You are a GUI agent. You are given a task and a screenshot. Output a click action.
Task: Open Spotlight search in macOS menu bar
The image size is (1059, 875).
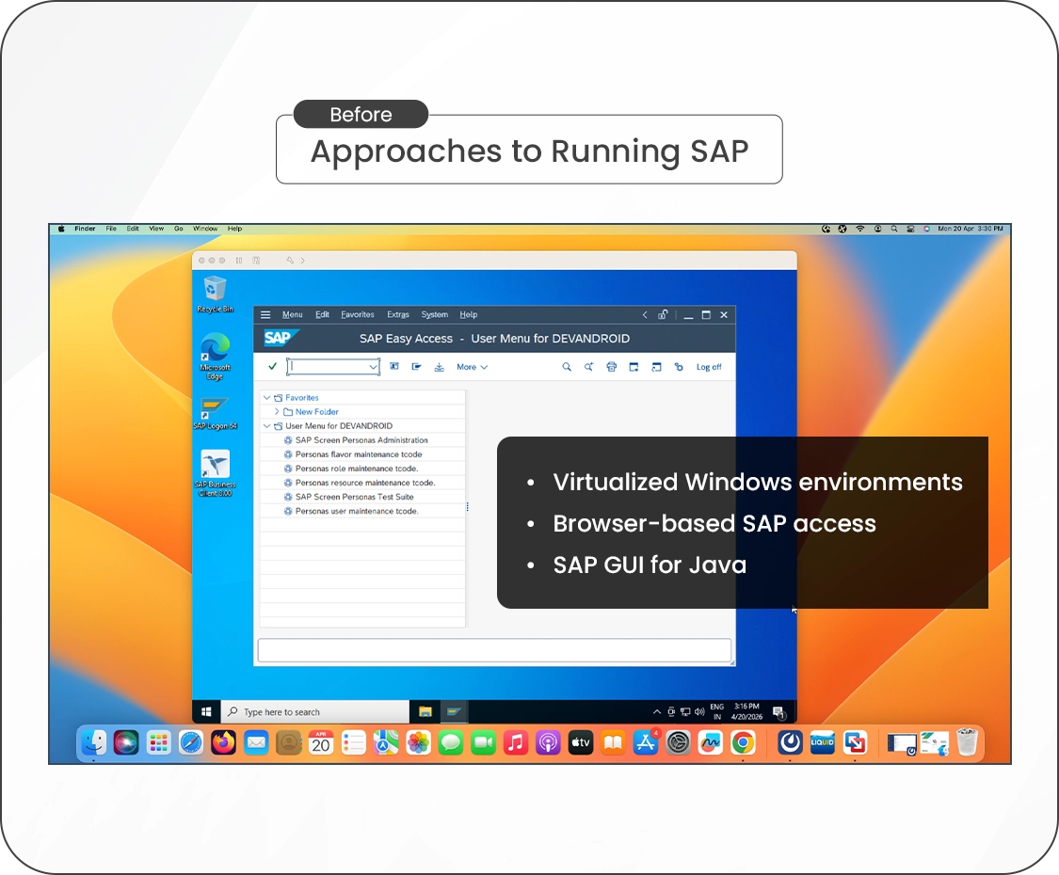coord(894,229)
